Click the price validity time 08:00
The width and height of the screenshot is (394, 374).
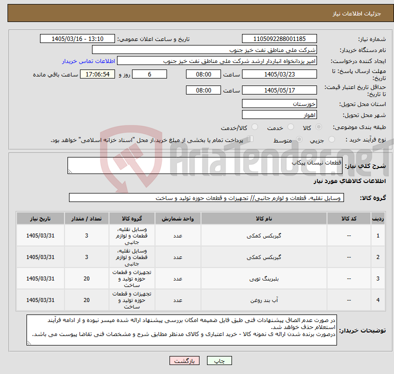(203, 90)
